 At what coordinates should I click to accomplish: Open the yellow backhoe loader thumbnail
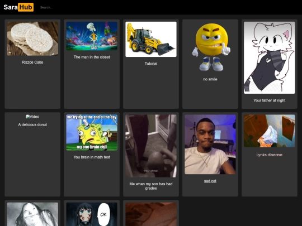tap(151, 39)
